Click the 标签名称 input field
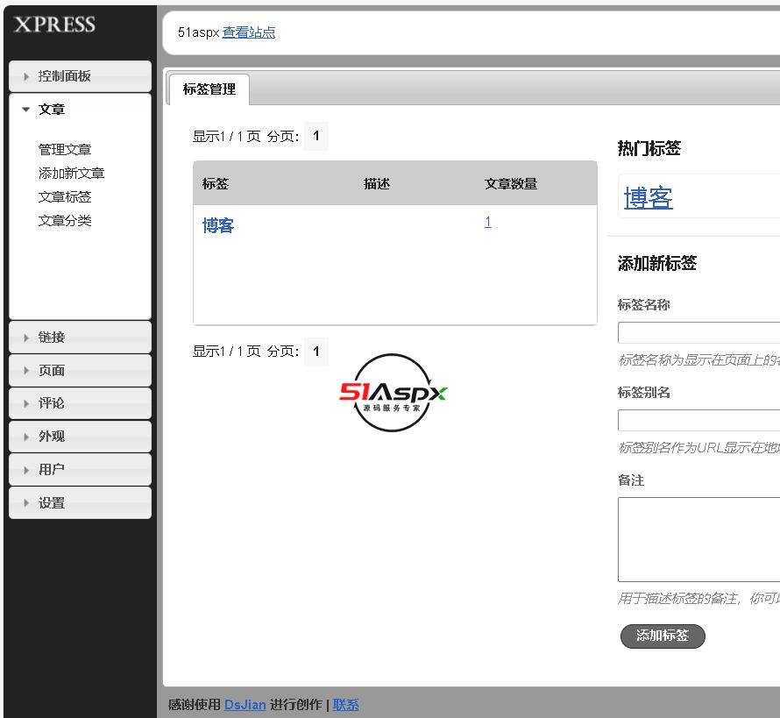 [x=698, y=333]
